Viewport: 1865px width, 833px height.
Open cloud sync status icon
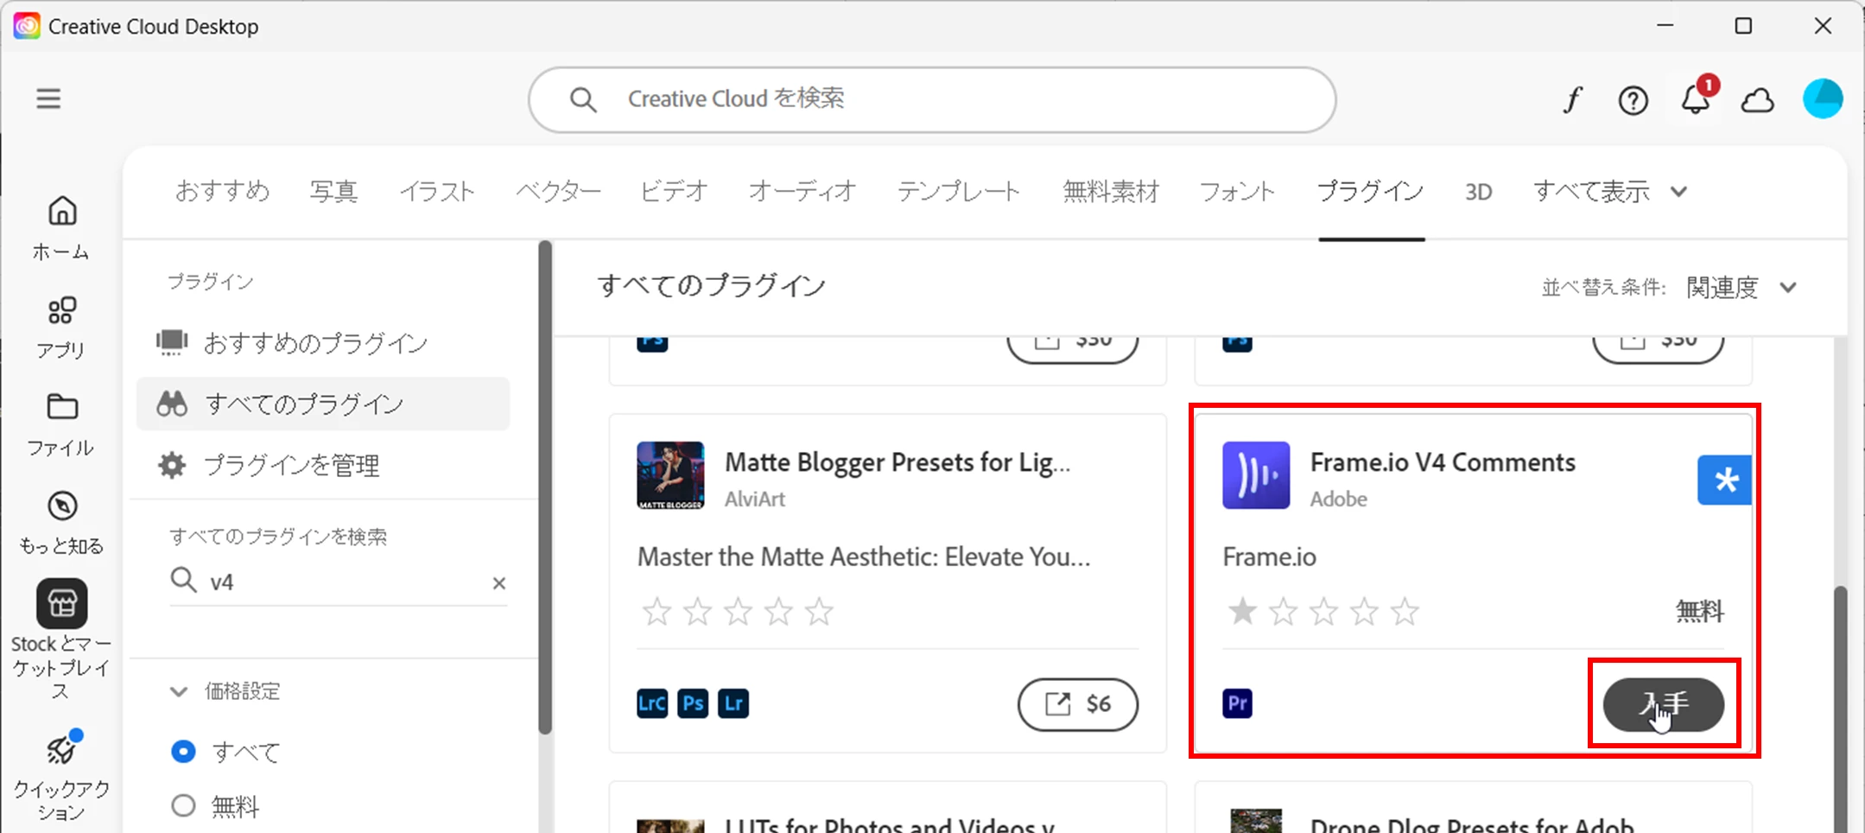(x=1757, y=101)
